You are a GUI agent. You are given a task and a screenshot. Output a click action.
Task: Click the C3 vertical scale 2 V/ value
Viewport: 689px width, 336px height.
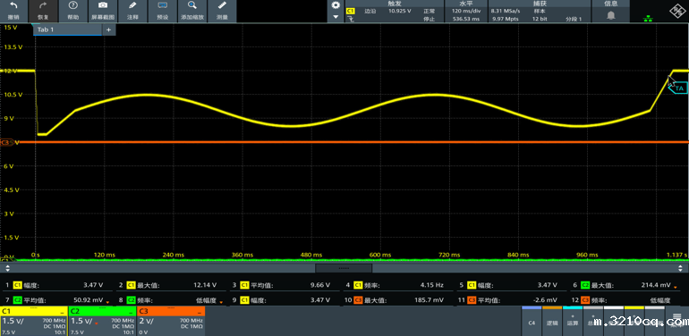pyautogui.click(x=146, y=321)
